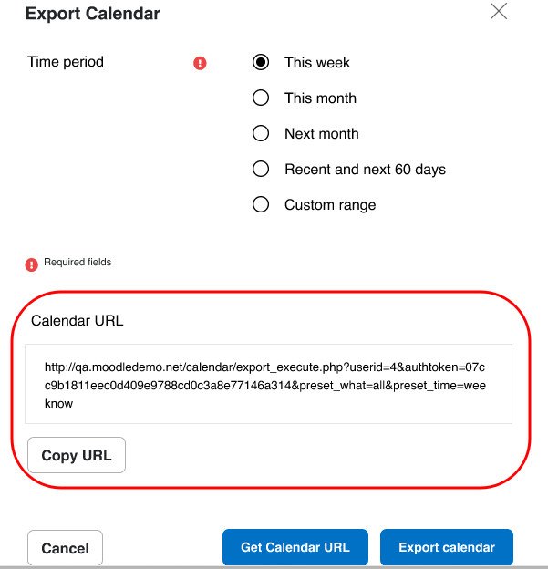Select the This month radio button

(261, 98)
